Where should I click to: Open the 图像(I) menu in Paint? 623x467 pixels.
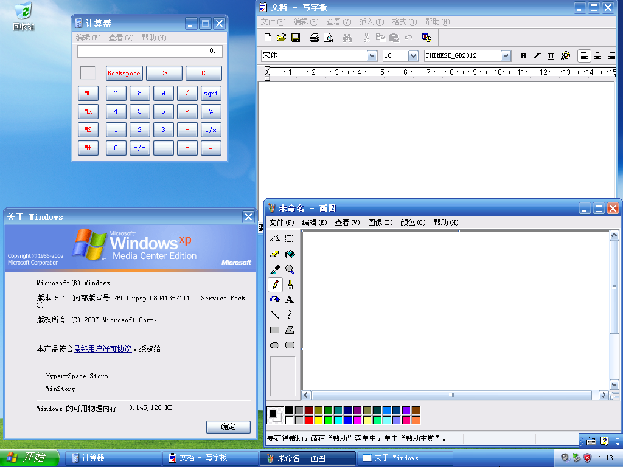(x=380, y=223)
